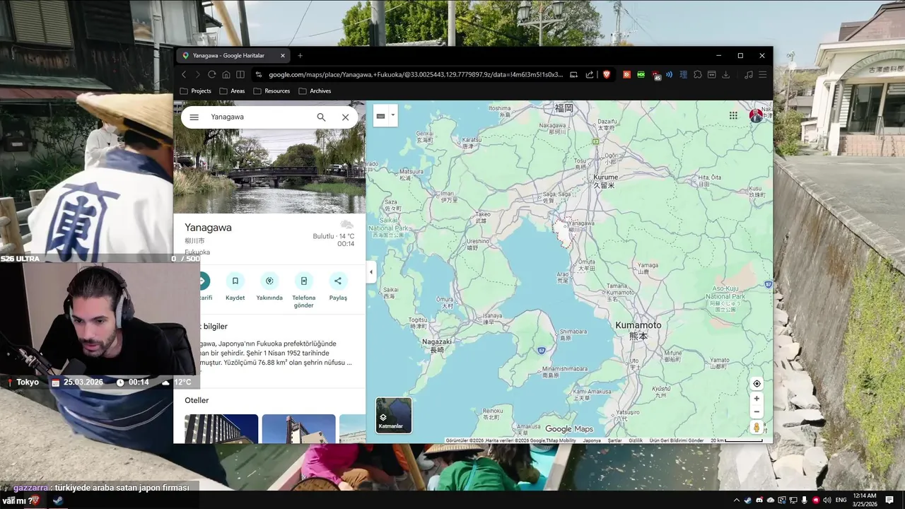Open the browser downloads icon
Image resolution: width=905 pixels, height=509 pixels.
click(x=725, y=74)
